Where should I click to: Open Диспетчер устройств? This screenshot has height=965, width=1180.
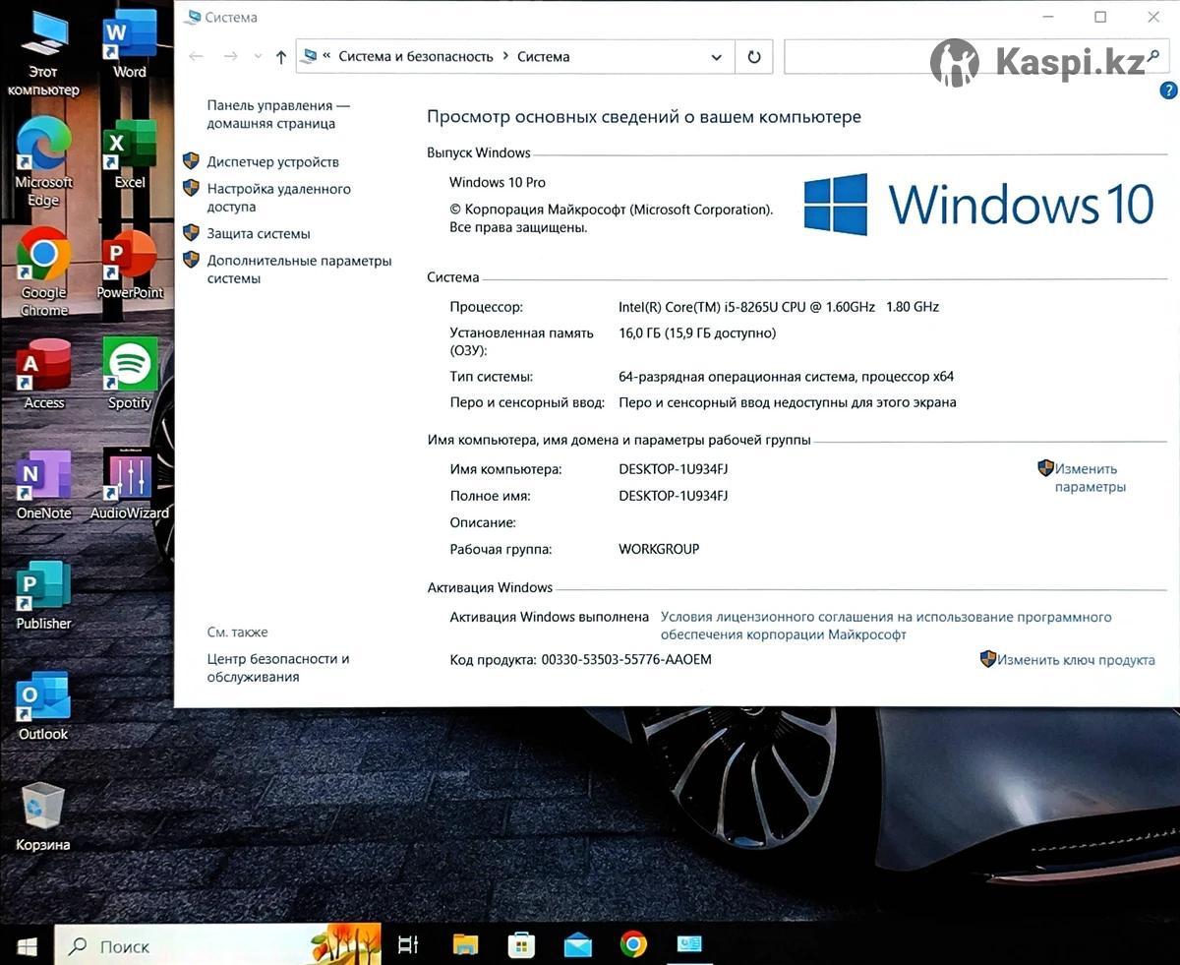272,161
